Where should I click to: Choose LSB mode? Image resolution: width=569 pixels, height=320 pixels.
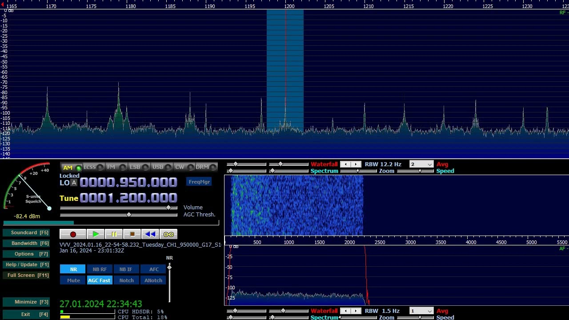(139, 167)
